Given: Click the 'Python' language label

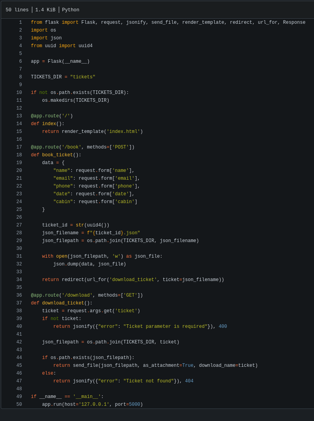Looking at the screenshot, I should [x=70, y=10].
